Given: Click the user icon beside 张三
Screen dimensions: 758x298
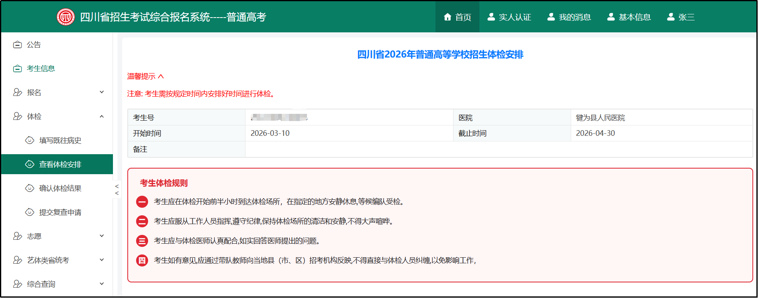Looking at the screenshot, I should [x=671, y=17].
